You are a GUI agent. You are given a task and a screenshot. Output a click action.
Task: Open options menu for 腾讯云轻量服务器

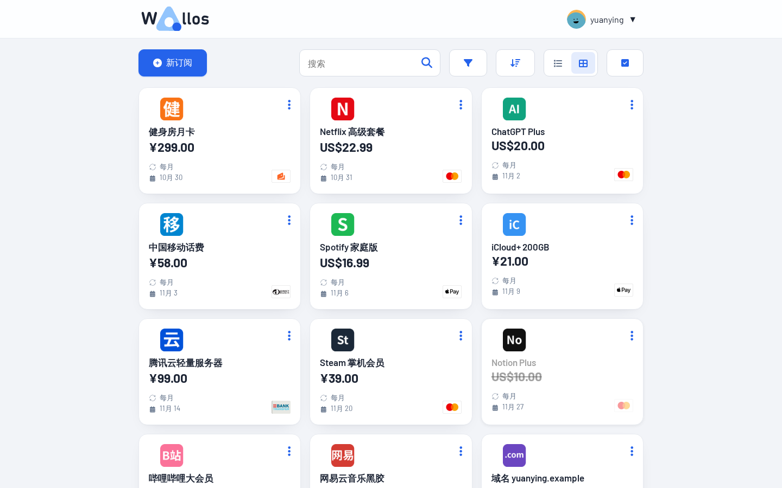[x=289, y=336]
